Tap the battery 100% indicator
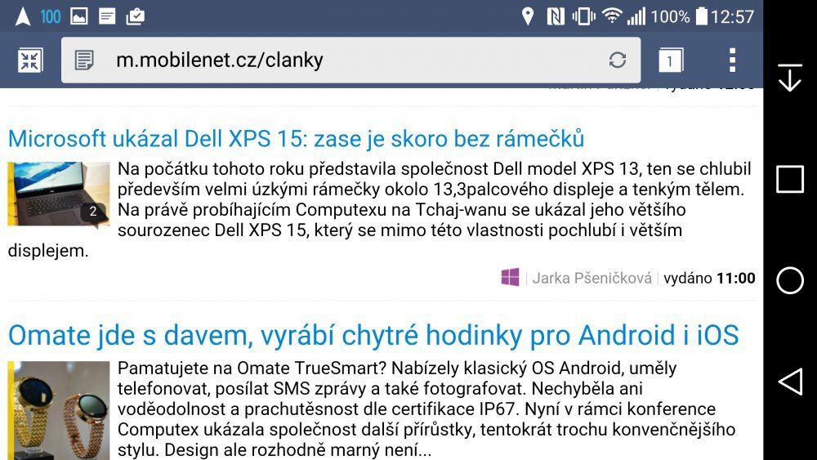The width and height of the screenshot is (817, 460). click(x=701, y=16)
